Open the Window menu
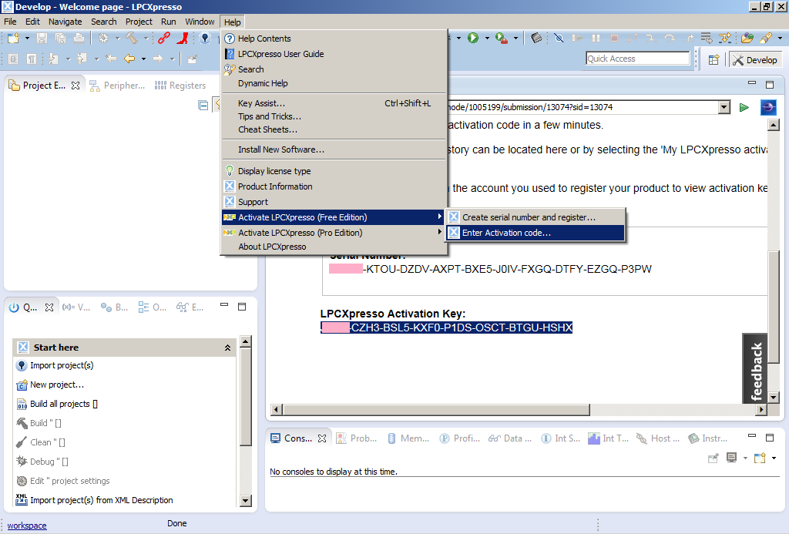Viewport: 789px width, 534px height. pyautogui.click(x=200, y=22)
